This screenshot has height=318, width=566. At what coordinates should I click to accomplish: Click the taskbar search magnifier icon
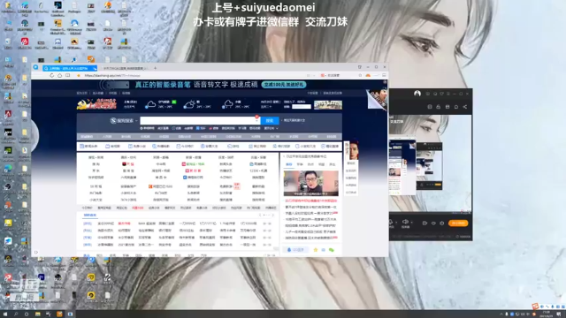[16, 314]
